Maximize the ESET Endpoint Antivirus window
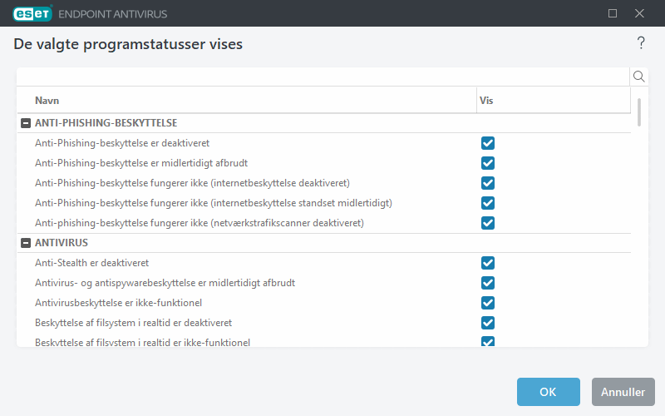665x416 pixels. [x=613, y=13]
